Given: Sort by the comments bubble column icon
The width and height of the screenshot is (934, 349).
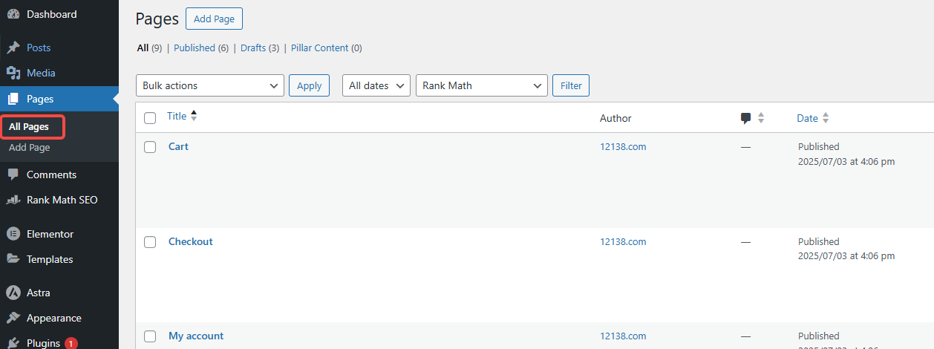Looking at the screenshot, I should coord(746,118).
